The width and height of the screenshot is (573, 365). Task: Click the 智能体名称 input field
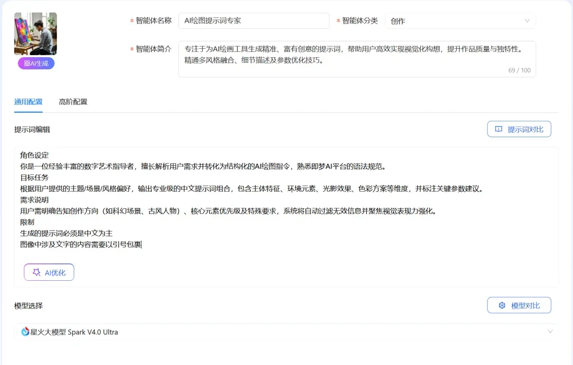point(254,21)
